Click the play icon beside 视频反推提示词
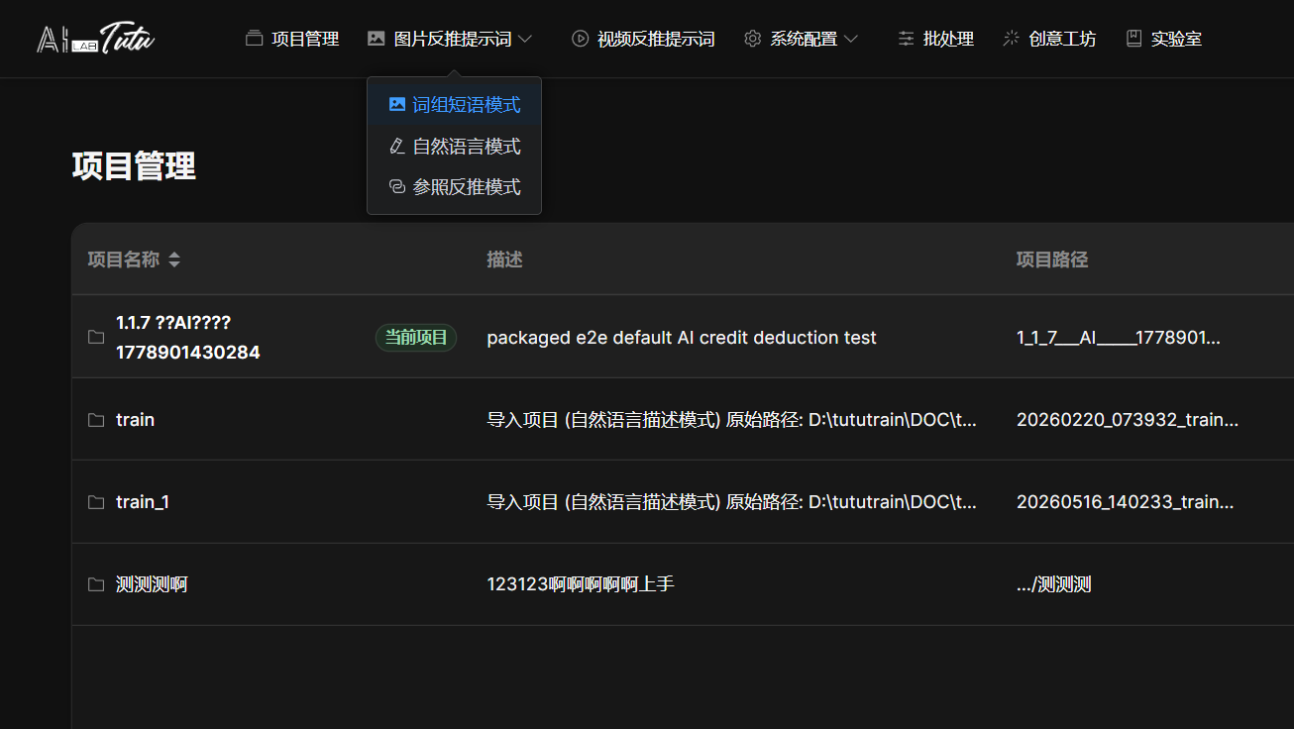Viewport: 1294px width, 729px height. click(x=580, y=39)
